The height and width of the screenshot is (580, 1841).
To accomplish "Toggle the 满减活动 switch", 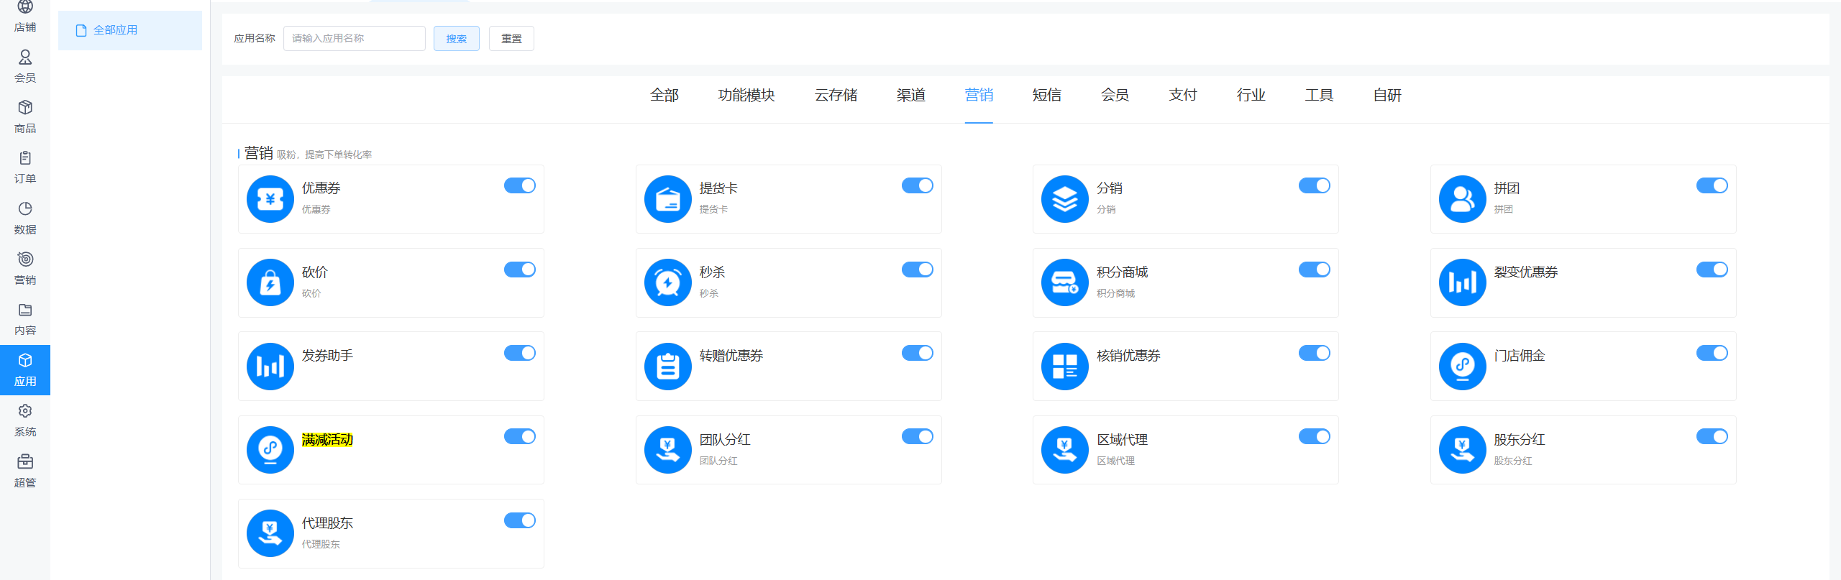I will [x=520, y=436].
